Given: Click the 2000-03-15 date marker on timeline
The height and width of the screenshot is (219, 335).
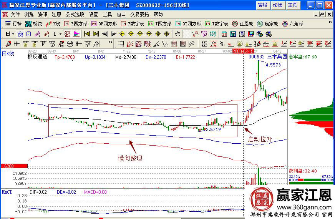Looking at the screenshot, I should (x=243, y=51).
